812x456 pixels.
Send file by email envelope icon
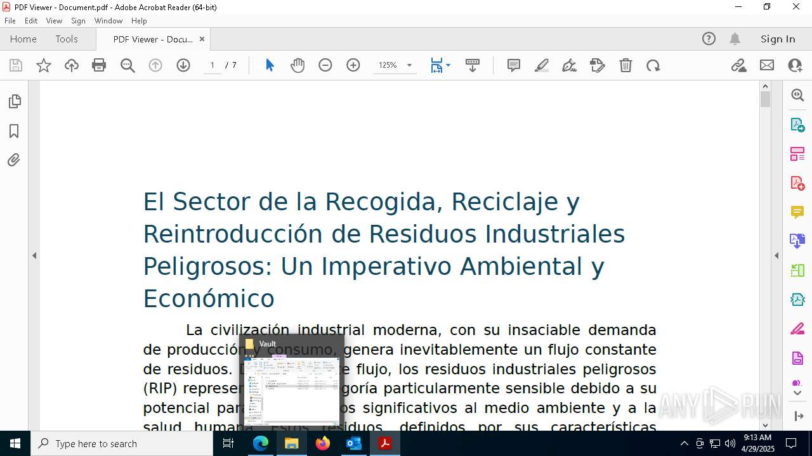click(767, 65)
